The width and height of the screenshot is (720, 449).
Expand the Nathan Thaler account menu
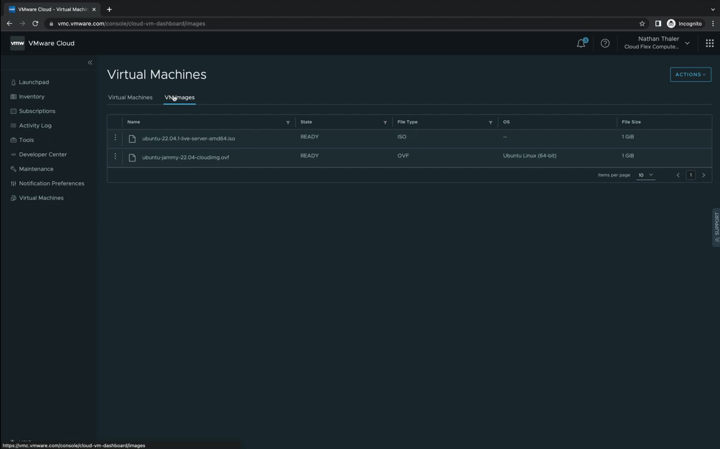tap(657, 43)
